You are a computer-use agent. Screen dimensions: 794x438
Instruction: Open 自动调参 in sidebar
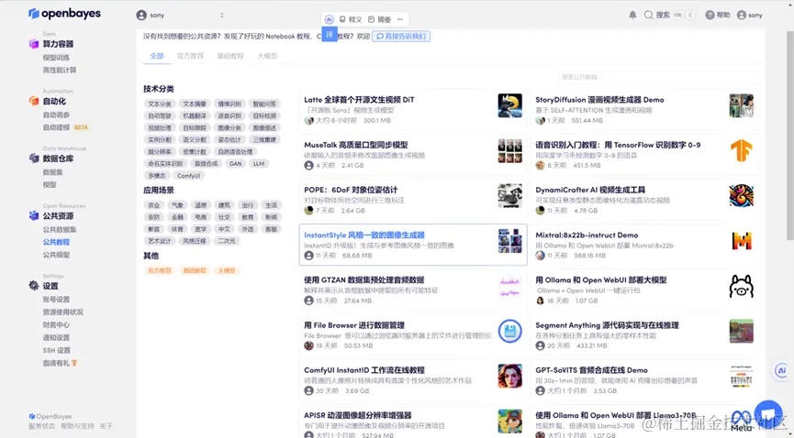tap(56, 115)
